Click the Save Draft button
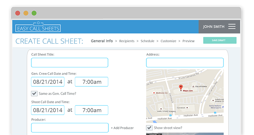Image resolution: width=254 pixels, height=135 pixels. pyautogui.click(x=220, y=40)
